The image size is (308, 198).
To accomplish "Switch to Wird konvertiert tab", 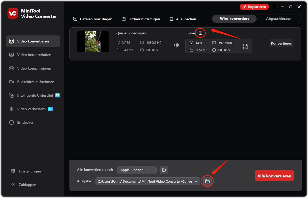I will pos(234,18).
